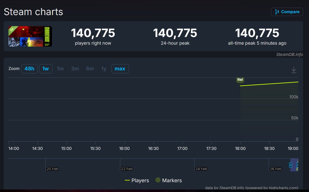Open the highcharts.com data credit
This screenshot has height=192, width=309.
tap(252, 188)
